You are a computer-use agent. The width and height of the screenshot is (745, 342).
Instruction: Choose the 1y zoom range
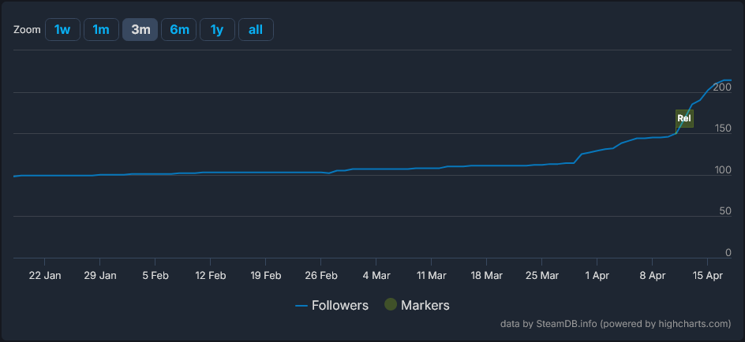click(x=217, y=30)
